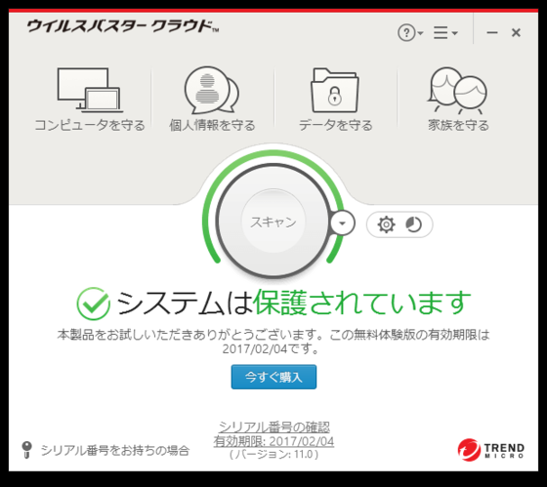The height and width of the screenshot is (487, 547).
Task: Open the hamburger menu dropdown
Action: (x=445, y=33)
